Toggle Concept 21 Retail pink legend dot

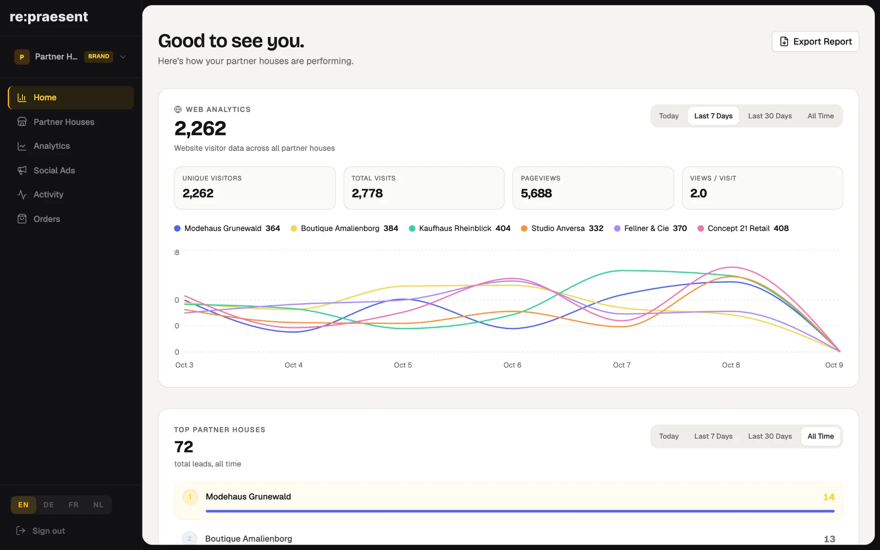click(701, 228)
